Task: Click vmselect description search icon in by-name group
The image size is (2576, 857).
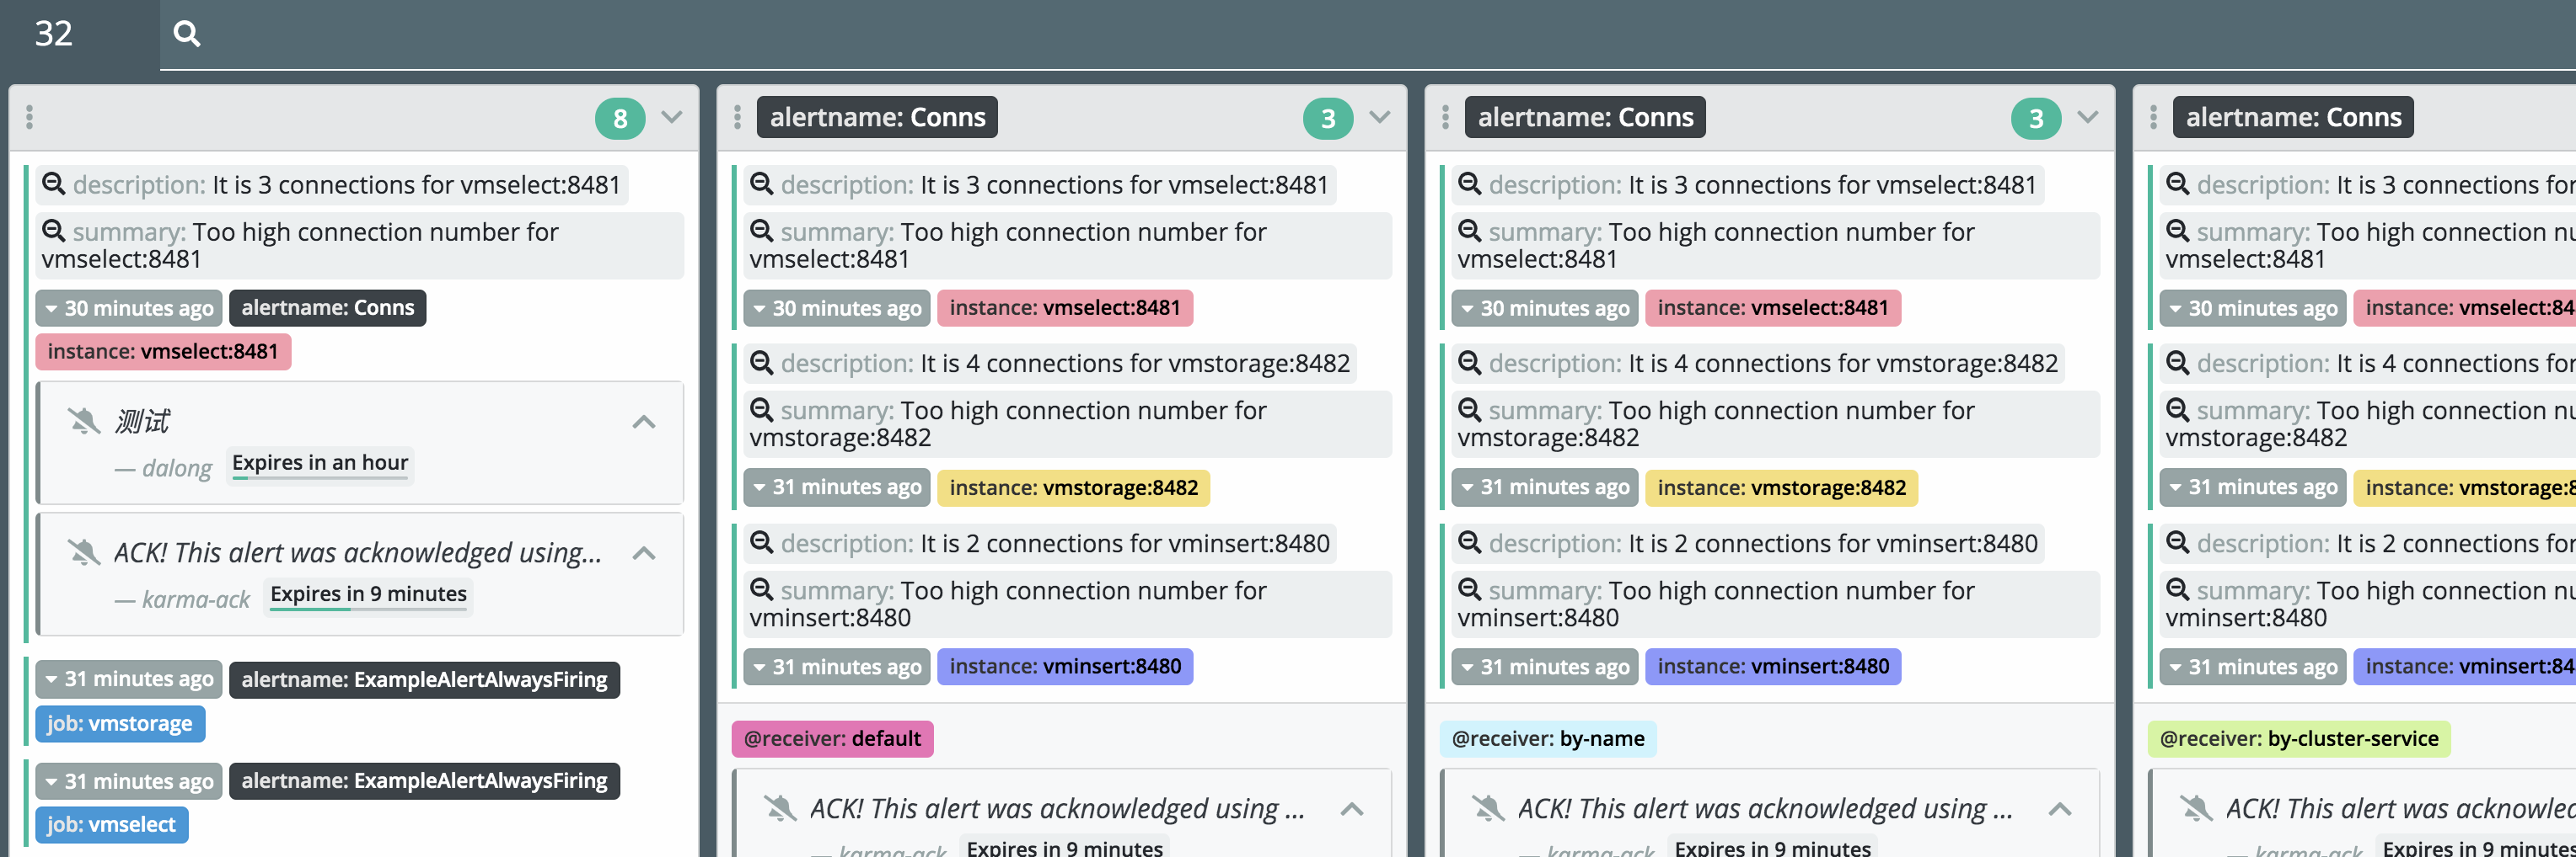Action: 1470,184
